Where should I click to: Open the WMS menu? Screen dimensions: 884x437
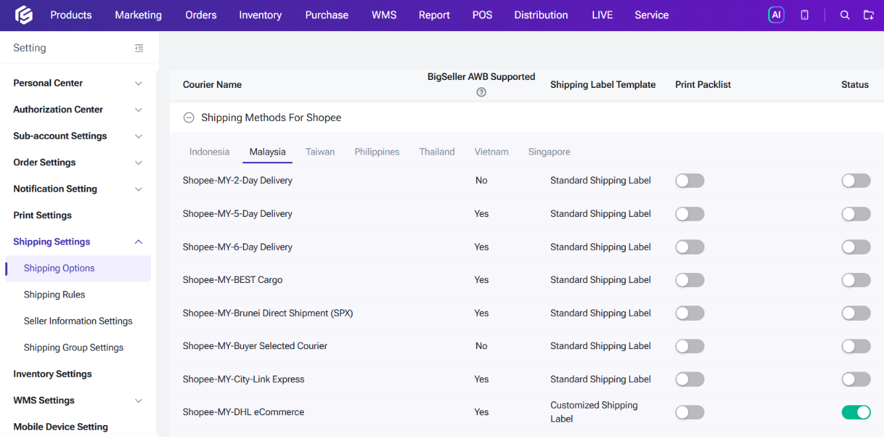[x=384, y=15]
